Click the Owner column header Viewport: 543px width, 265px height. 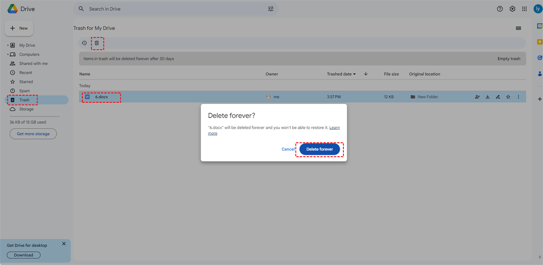(271, 74)
